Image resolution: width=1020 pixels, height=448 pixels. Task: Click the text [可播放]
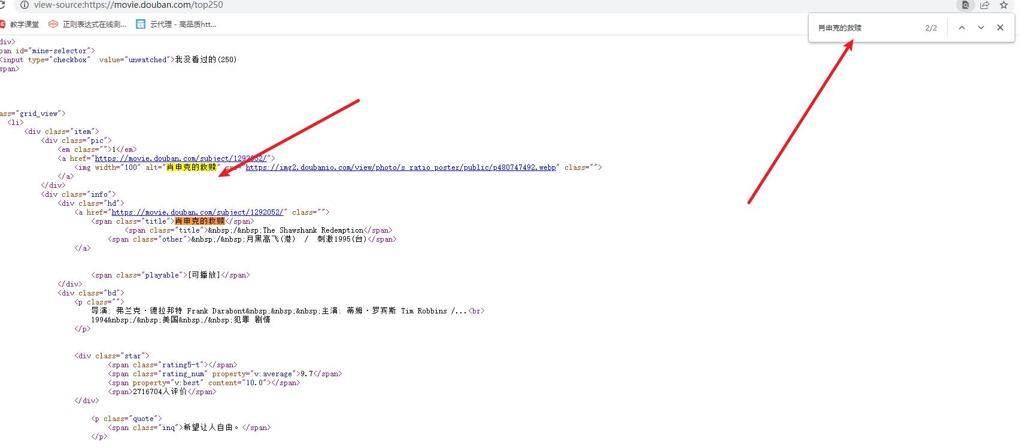click(x=204, y=275)
